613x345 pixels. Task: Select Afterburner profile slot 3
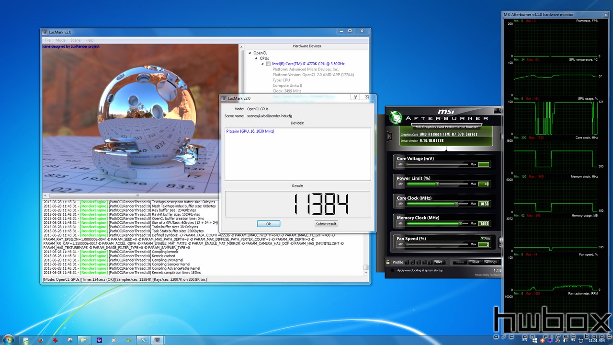(419, 262)
